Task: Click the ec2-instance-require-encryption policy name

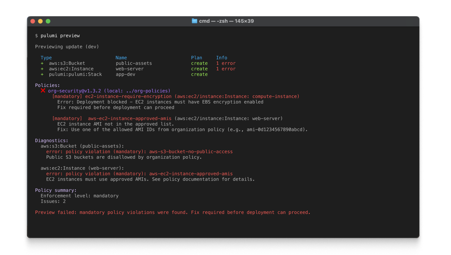Action: click(128, 96)
